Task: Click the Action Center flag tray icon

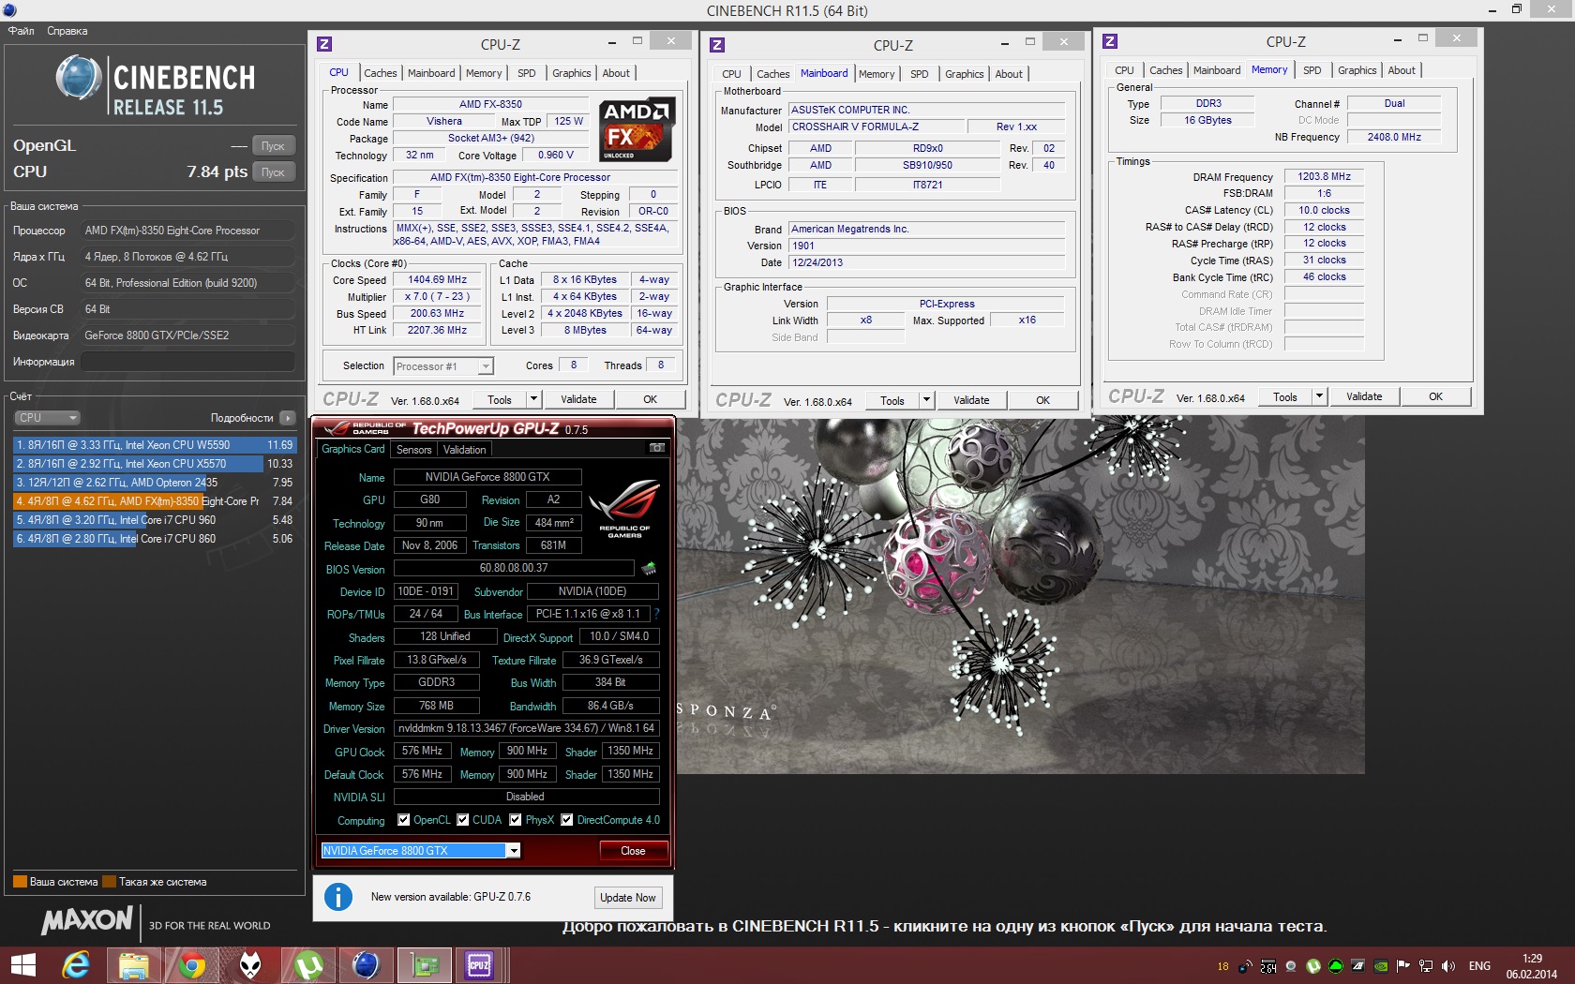Action: (x=1403, y=966)
